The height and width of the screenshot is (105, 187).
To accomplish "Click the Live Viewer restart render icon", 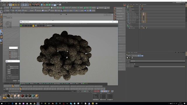I will pos(23,26).
